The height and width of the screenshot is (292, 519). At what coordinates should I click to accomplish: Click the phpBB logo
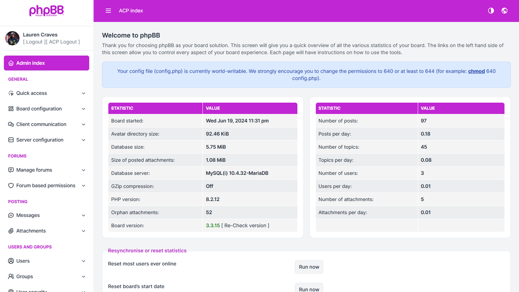tap(46, 11)
